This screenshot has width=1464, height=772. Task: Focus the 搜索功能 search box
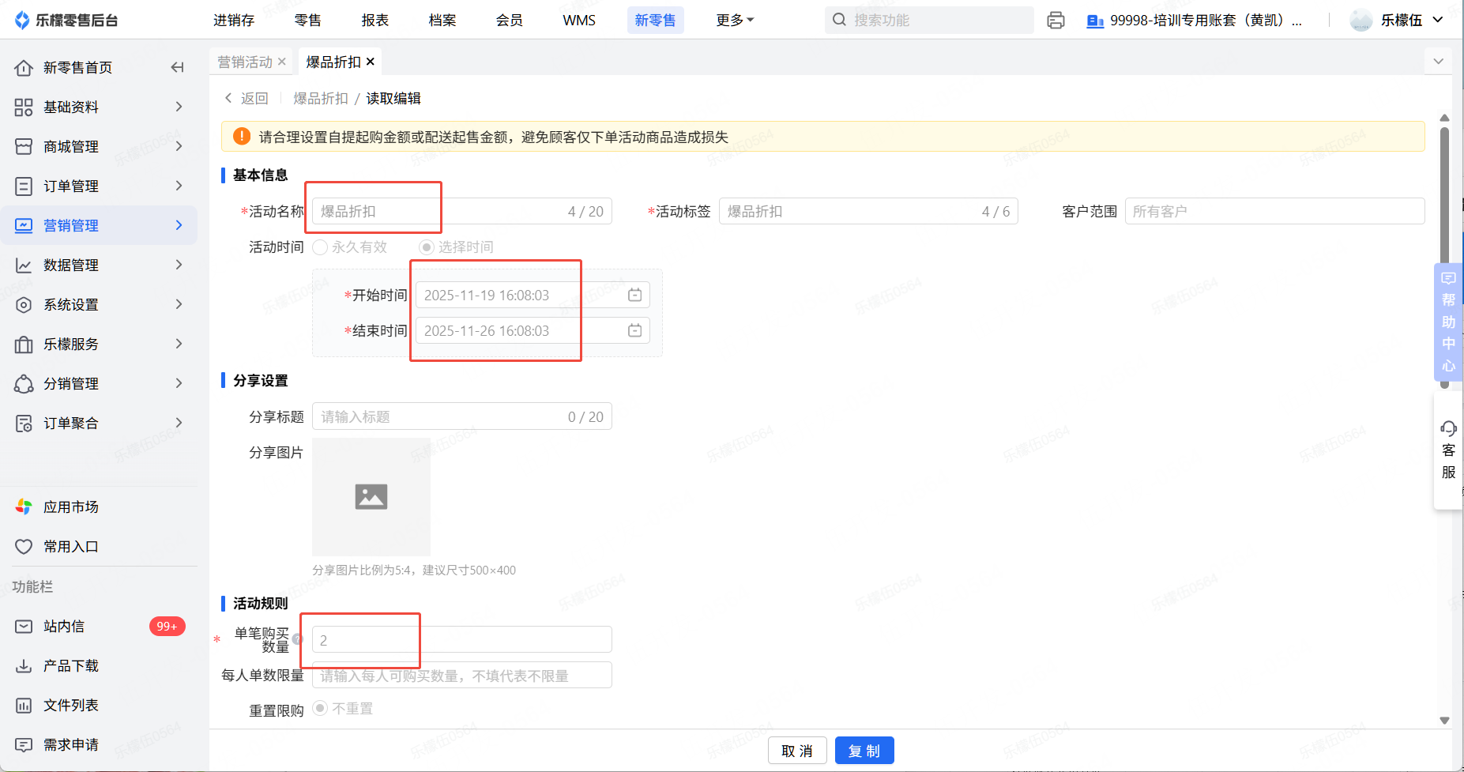[929, 20]
